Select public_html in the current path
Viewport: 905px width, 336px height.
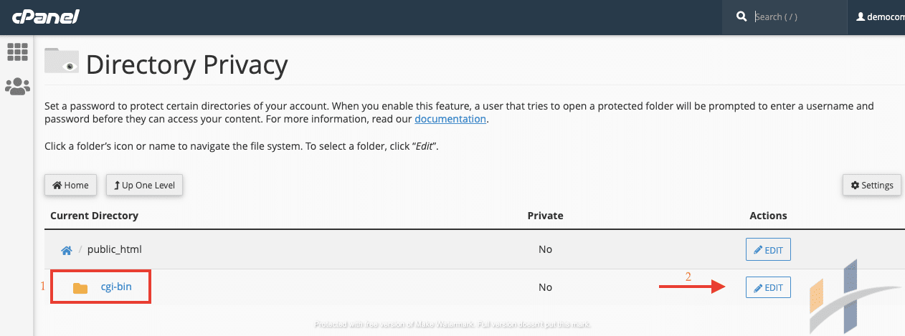(x=114, y=250)
